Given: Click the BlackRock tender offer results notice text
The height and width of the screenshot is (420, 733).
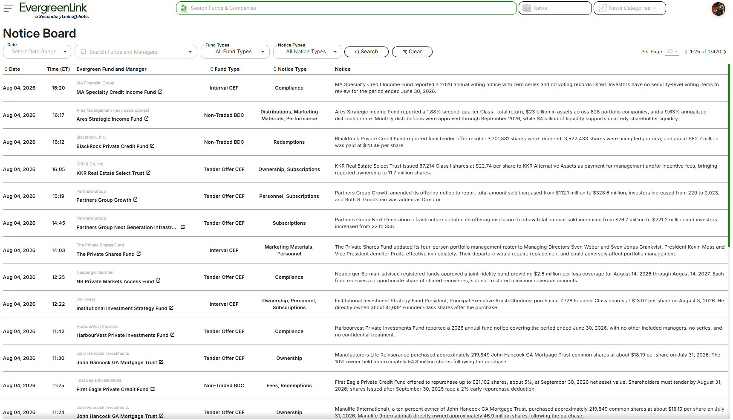Looking at the screenshot, I should [526, 142].
